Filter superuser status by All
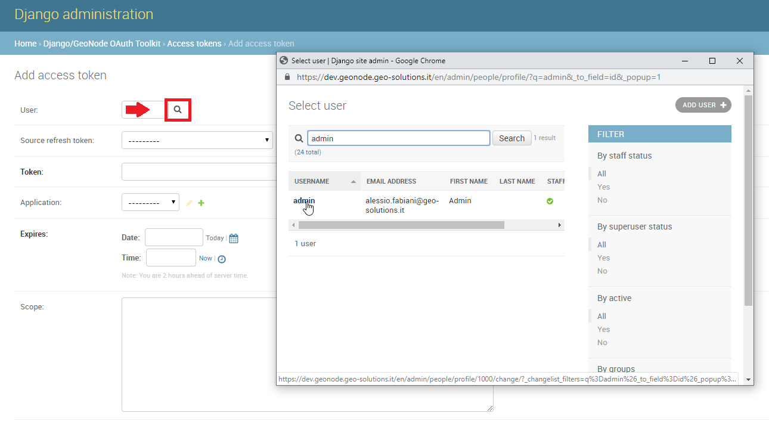Viewport: 769px width, 428px height. 601,245
